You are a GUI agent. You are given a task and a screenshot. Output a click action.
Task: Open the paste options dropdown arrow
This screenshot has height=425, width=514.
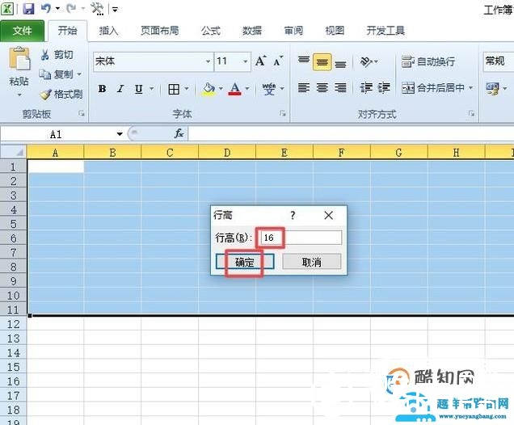pos(19,95)
